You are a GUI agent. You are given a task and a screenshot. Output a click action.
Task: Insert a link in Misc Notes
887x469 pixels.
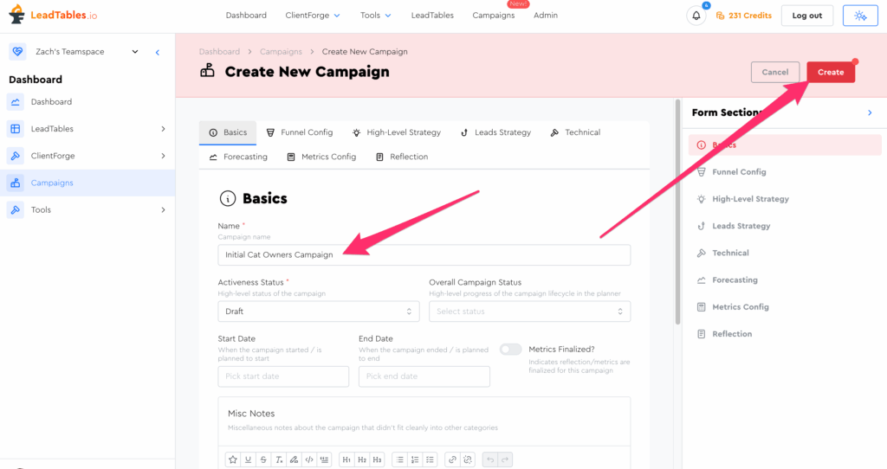coord(452,459)
